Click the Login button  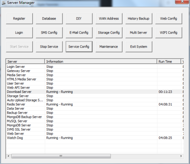[x=19, y=33]
